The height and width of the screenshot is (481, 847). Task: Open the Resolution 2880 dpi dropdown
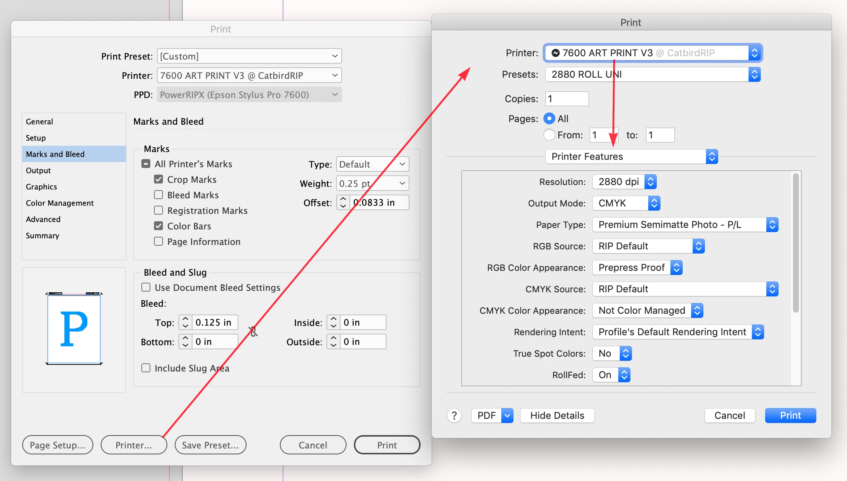click(x=624, y=182)
